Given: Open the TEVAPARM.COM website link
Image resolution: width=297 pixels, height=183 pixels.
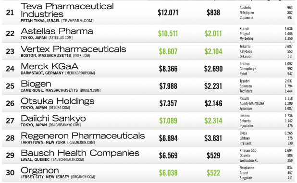Looking at the screenshot, I should pyautogui.click(x=77, y=21).
